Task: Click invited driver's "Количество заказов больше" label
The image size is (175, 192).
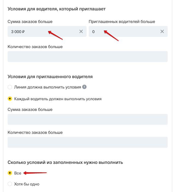Action: click(x=35, y=132)
